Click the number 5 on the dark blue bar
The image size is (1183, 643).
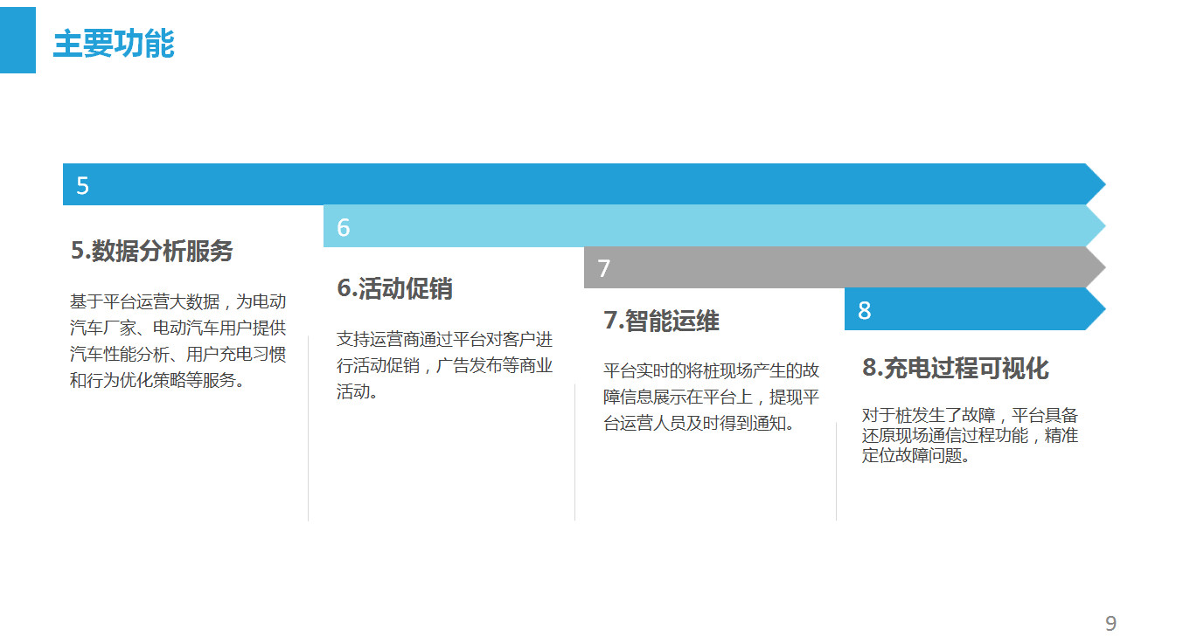click(82, 186)
